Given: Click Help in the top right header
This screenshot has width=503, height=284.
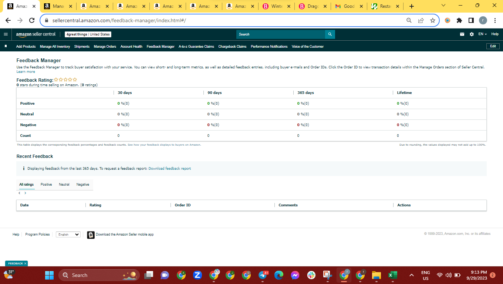Looking at the screenshot, I should coord(495,34).
